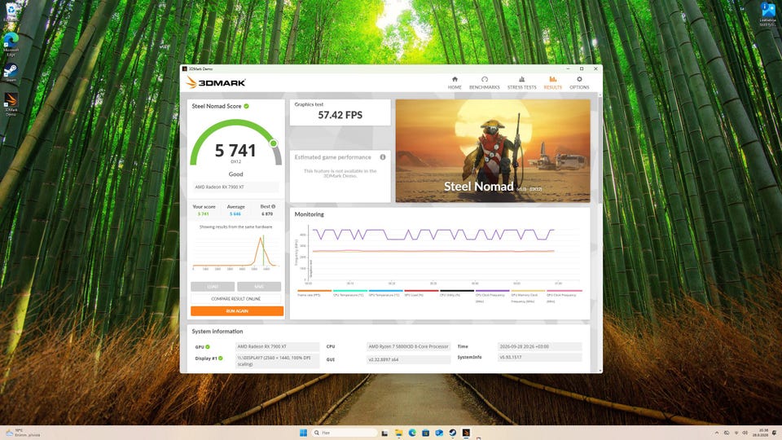This screenshot has width=782, height=440.
Task: Click the info icon on Estimated game performance
Action: click(x=383, y=157)
